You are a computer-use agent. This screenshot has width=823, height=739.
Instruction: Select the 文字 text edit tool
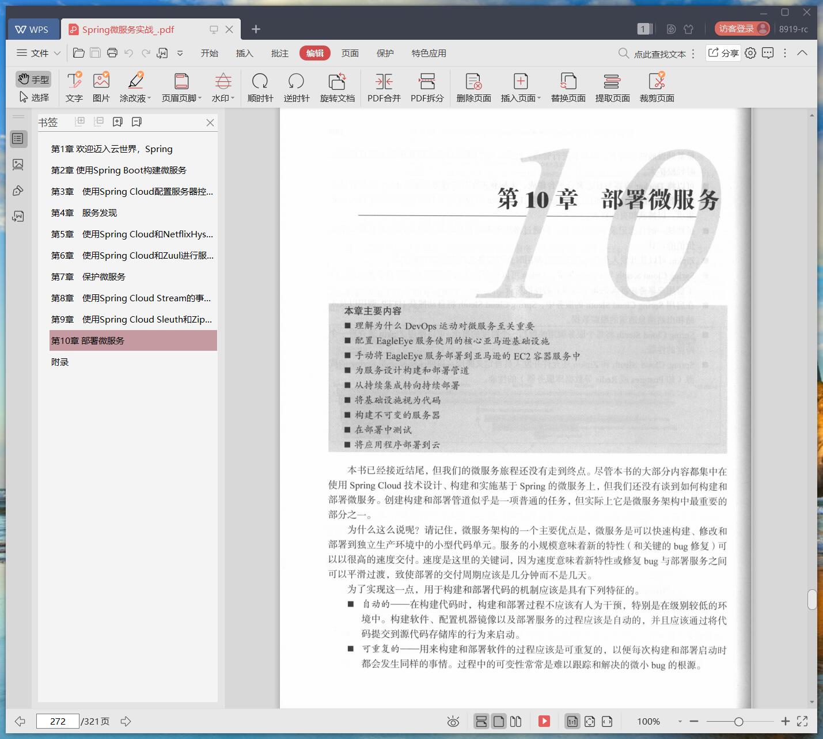tap(74, 87)
